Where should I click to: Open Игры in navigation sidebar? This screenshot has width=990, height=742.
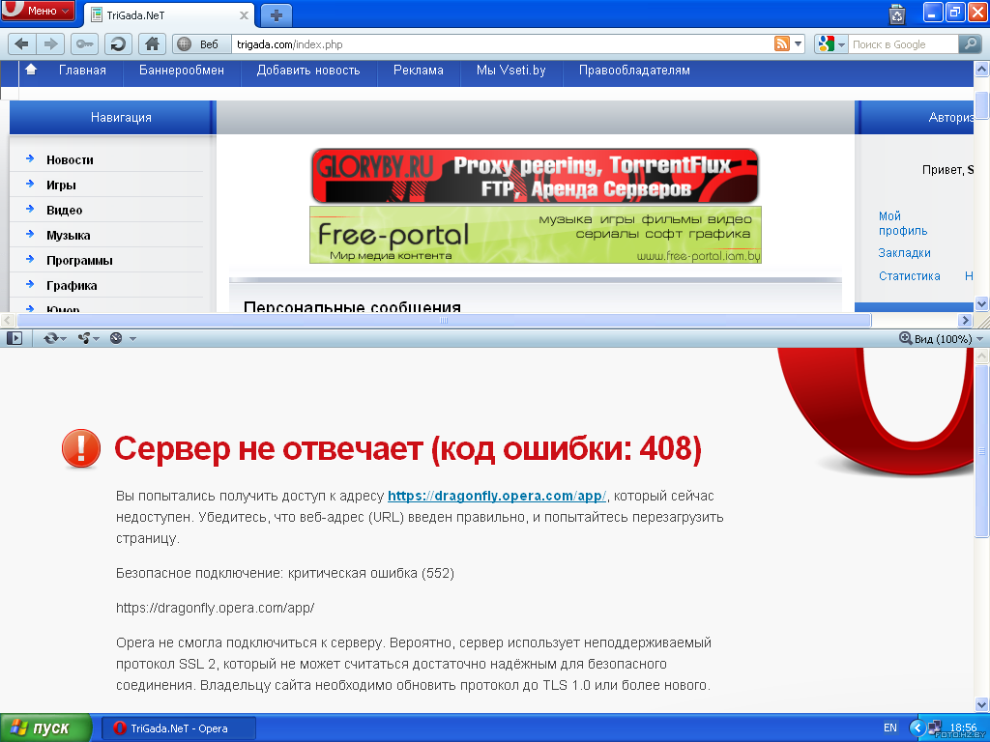pos(61,185)
